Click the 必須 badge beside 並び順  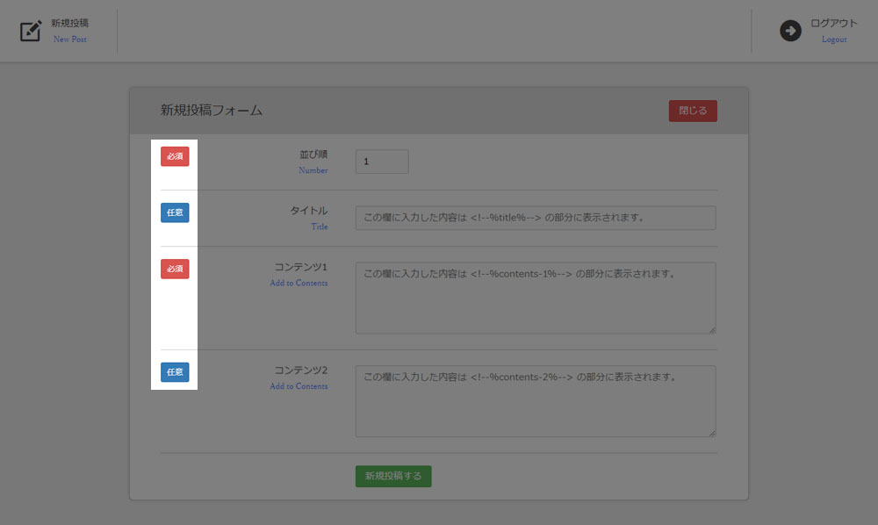[x=175, y=156]
